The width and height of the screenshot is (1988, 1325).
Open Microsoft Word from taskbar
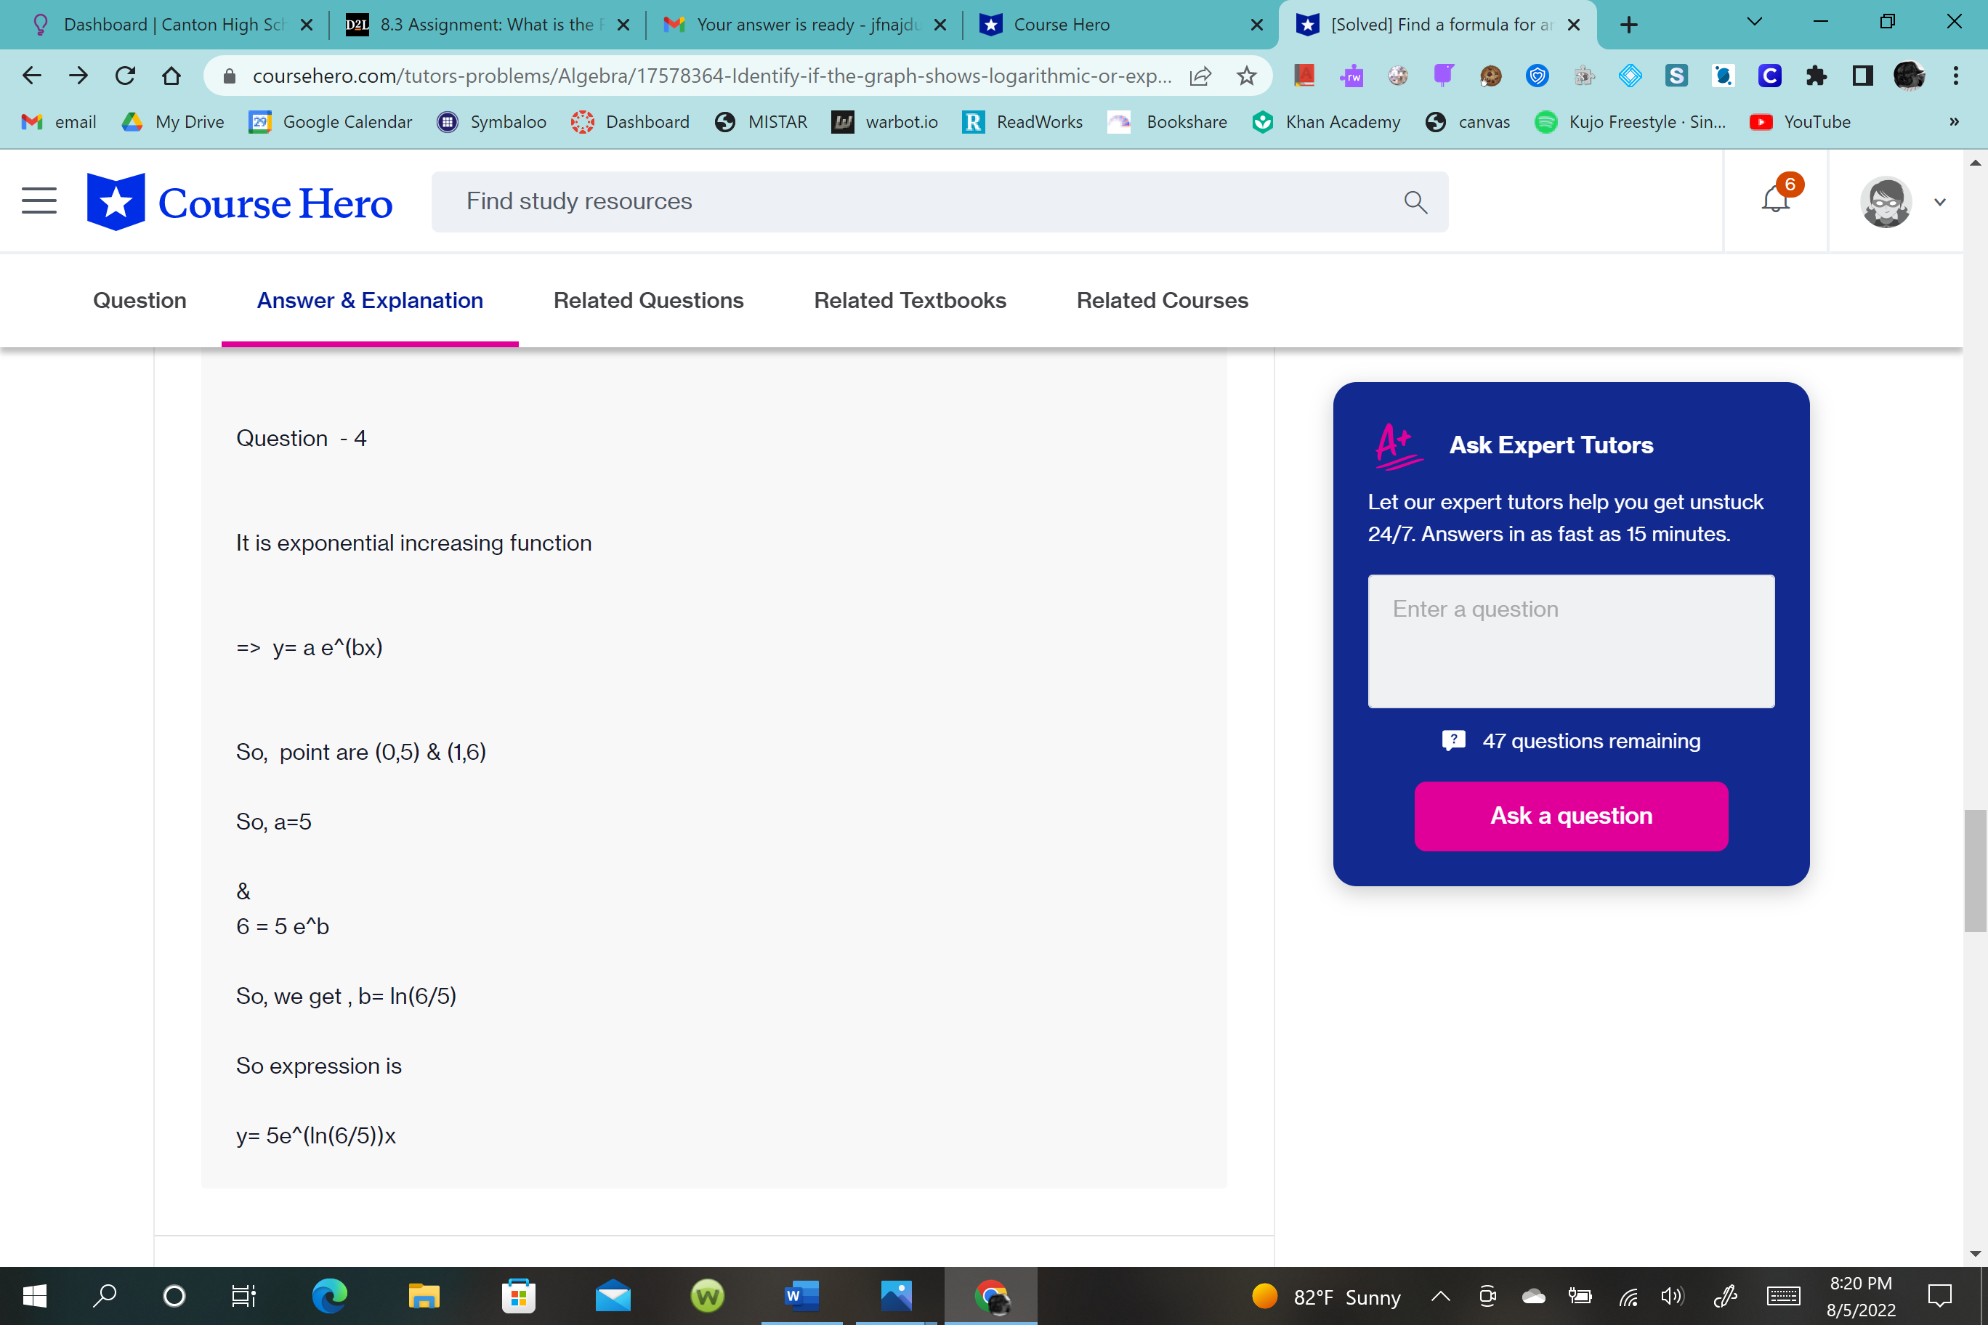(x=801, y=1294)
